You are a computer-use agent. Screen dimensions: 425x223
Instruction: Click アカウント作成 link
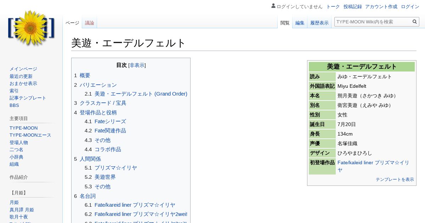381,6
